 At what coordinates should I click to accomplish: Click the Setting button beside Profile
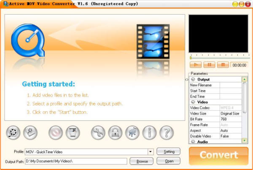tap(168, 152)
